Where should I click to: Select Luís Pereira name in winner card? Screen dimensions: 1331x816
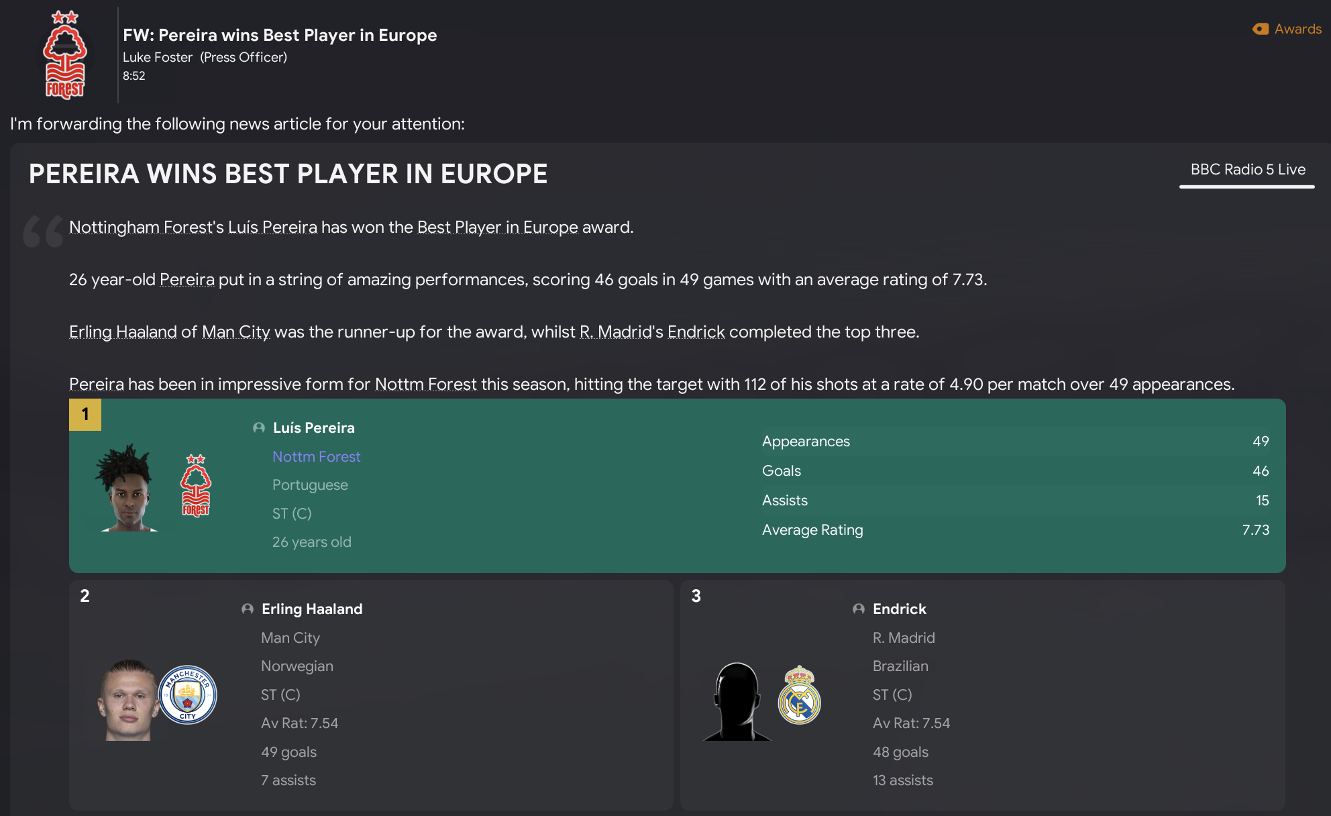point(313,428)
